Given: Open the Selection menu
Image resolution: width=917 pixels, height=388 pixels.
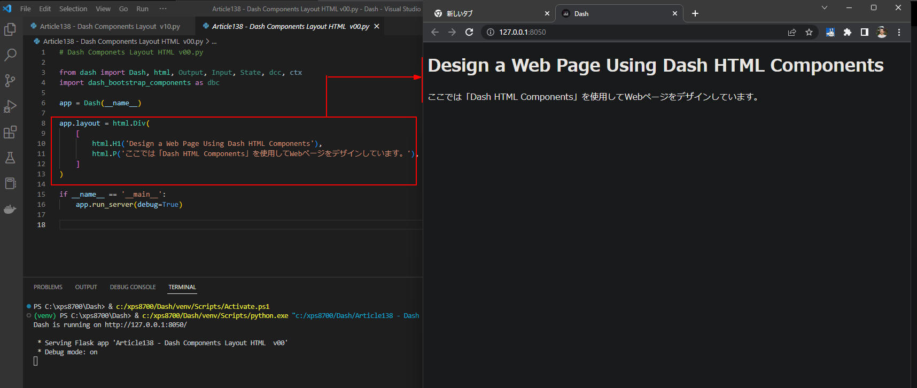Looking at the screenshot, I should coord(73,9).
